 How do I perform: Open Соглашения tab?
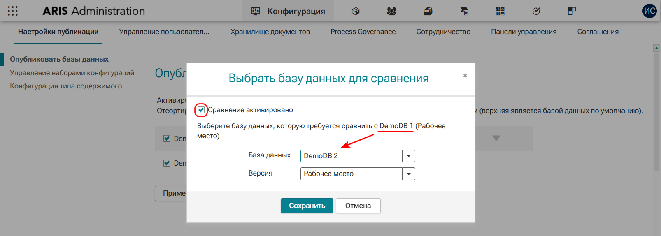598,32
